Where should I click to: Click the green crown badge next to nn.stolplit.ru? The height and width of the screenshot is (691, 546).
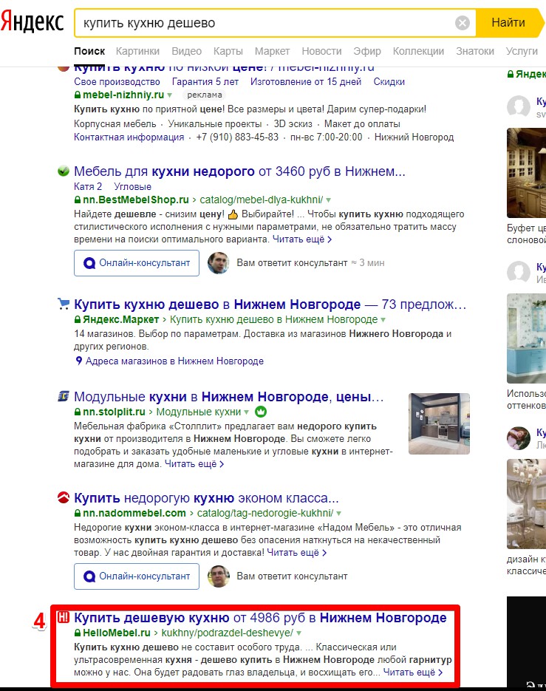tap(261, 412)
